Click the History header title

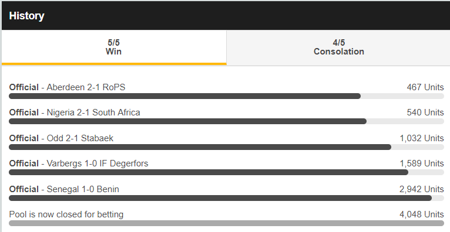point(26,16)
